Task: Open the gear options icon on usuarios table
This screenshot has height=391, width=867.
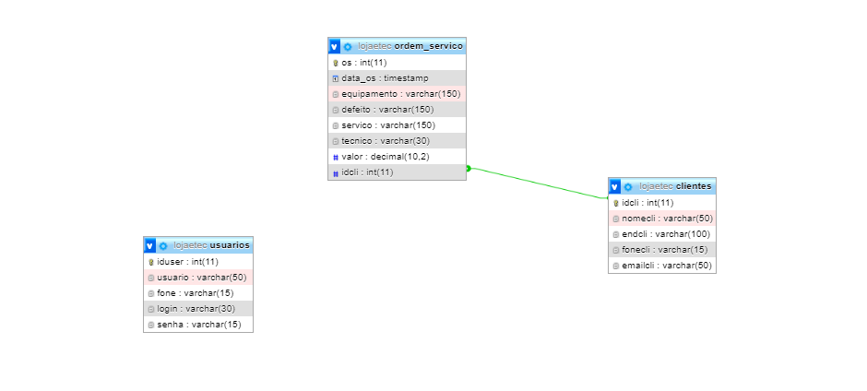Action: point(163,245)
